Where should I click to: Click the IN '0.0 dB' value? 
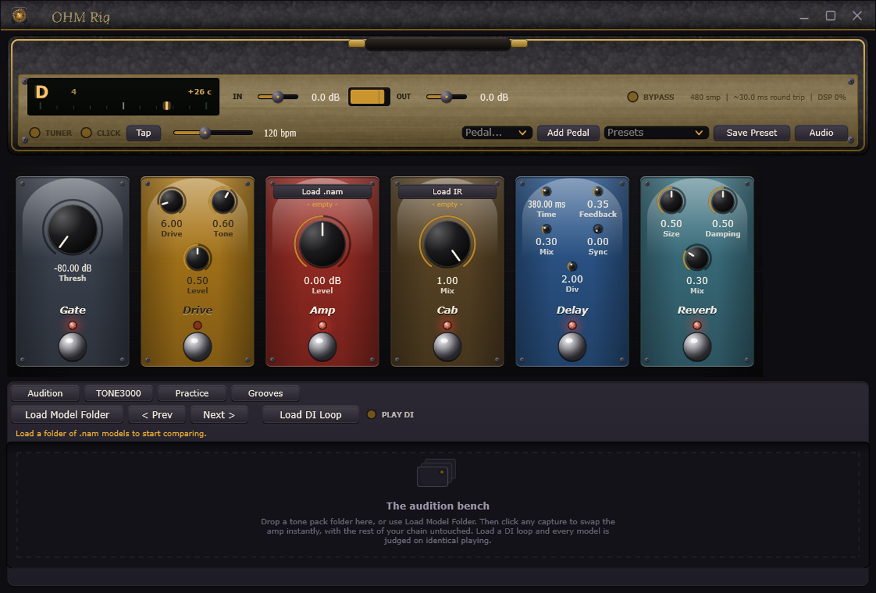(x=325, y=98)
